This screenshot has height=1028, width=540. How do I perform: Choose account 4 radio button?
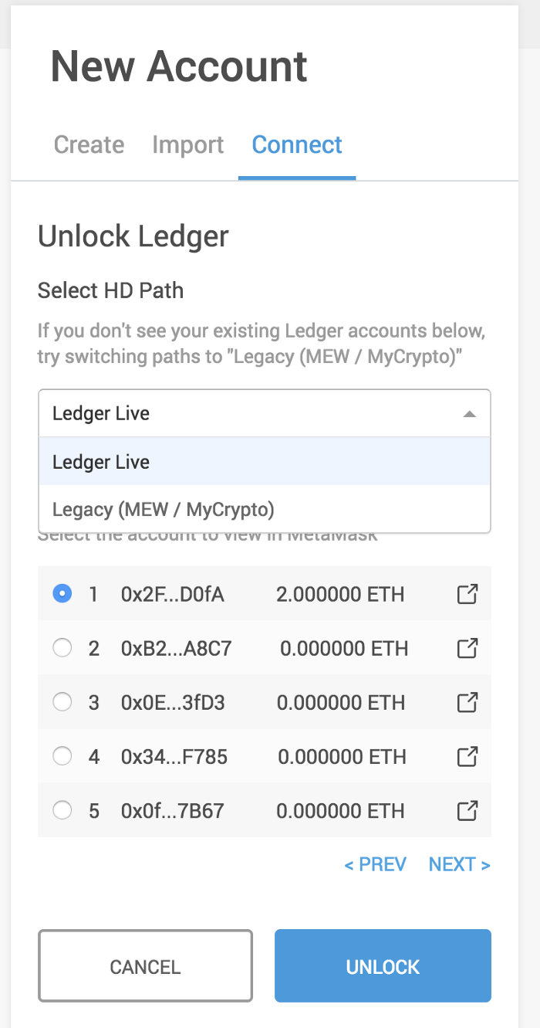tap(62, 756)
